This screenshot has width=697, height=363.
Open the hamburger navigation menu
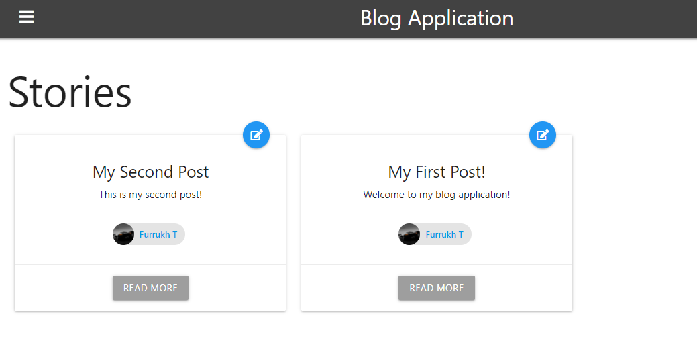tap(26, 17)
